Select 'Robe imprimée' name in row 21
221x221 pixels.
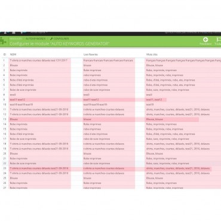point(19,158)
